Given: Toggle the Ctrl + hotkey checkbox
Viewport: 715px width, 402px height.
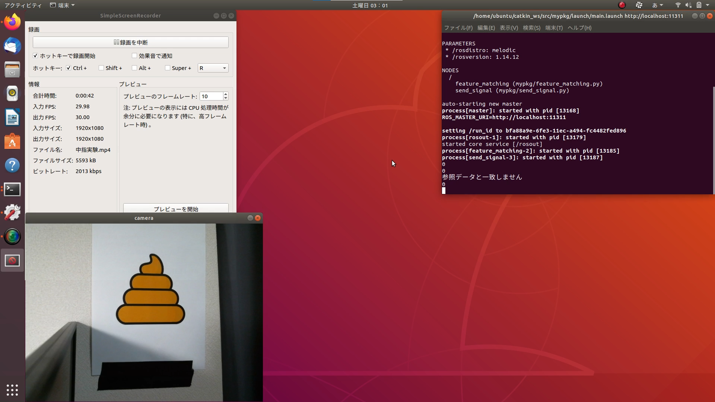Looking at the screenshot, I should (69, 68).
